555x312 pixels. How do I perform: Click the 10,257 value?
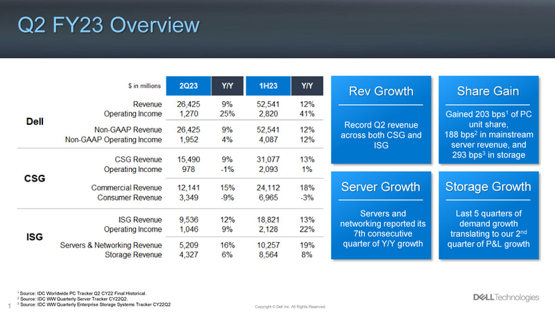[268, 245]
